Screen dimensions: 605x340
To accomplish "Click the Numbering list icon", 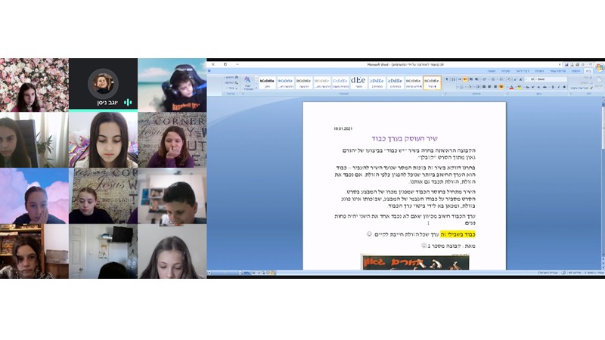I will pyautogui.click(x=493, y=79).
